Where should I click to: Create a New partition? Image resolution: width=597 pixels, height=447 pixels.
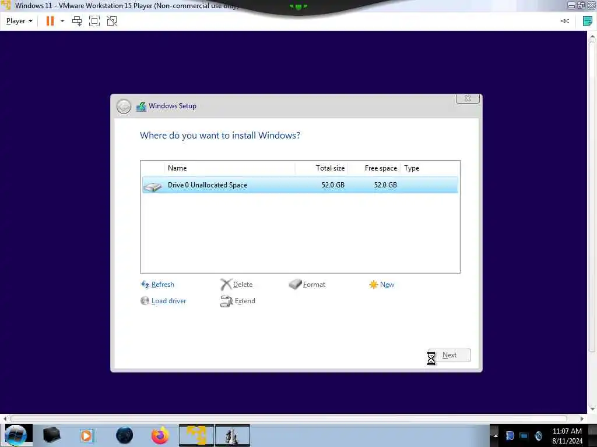pyautogui.click(x=387, y=285)
